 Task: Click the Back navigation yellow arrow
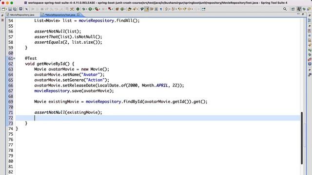[x=190, y=9]
